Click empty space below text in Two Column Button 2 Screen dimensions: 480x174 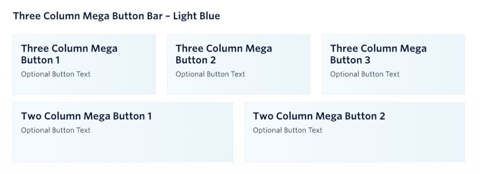[354, 149]
